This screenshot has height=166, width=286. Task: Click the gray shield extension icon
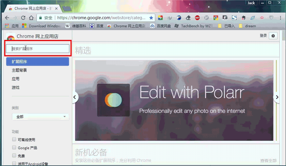(271, 18)
